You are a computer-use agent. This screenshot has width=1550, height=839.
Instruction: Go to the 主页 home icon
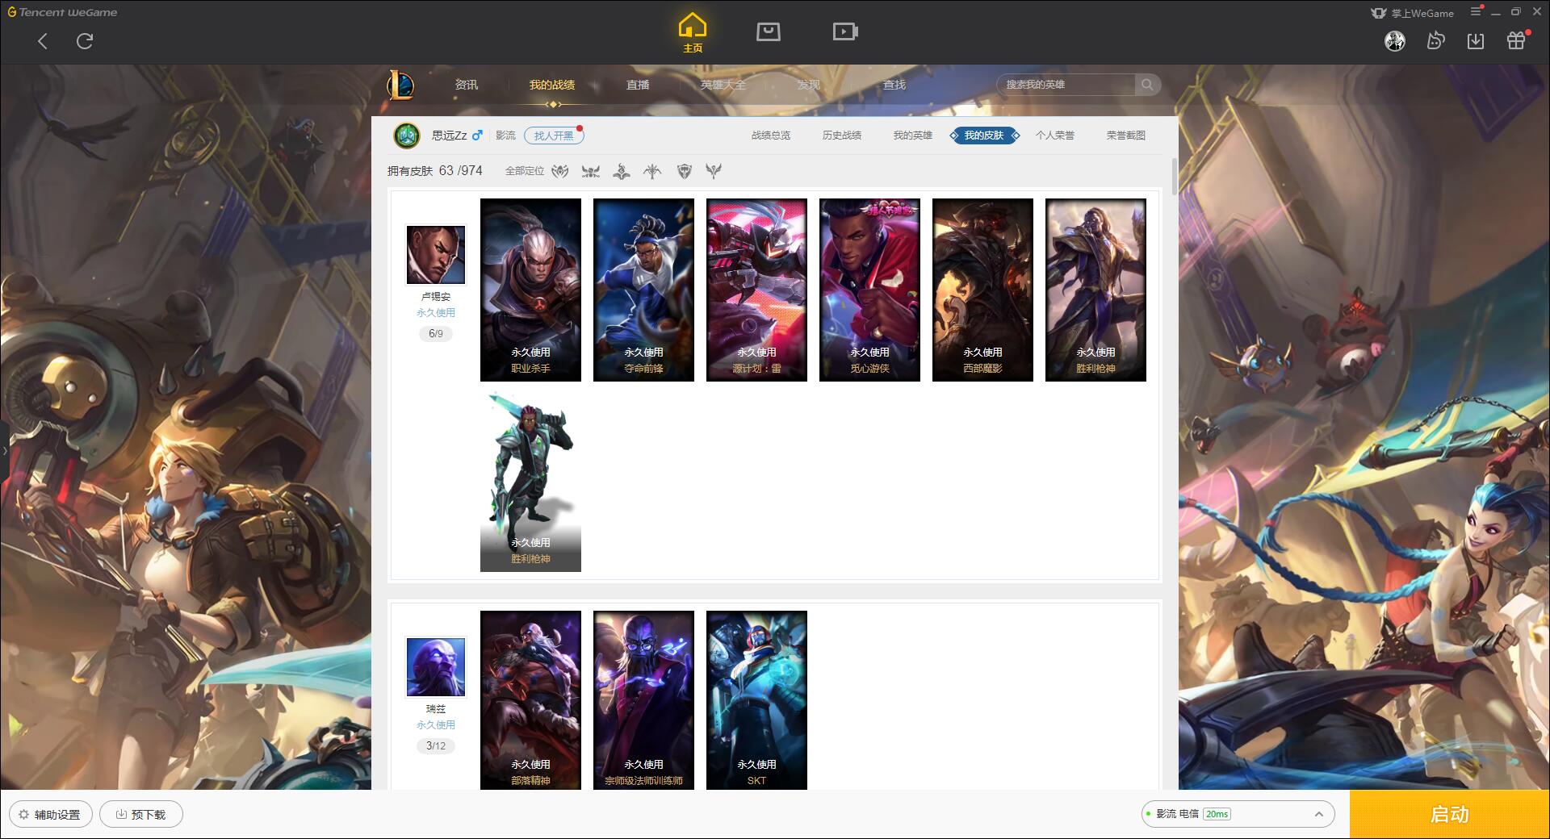click(x=692, y=33)
